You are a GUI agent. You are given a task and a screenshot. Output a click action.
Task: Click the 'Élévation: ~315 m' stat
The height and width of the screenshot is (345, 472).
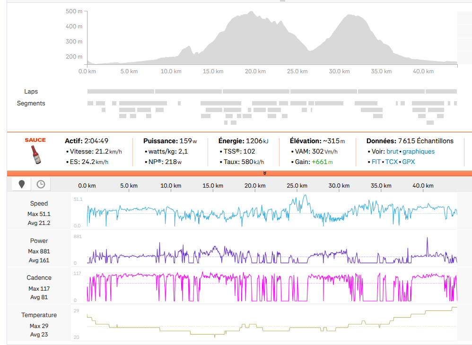pyautogui.click(x=317, y=141)
